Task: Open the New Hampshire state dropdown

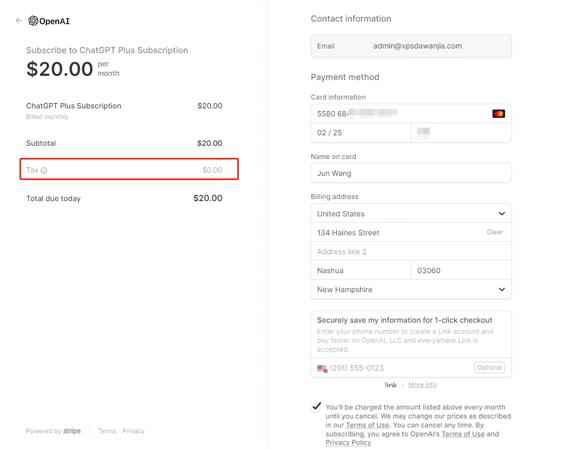Action: (411, 290)
